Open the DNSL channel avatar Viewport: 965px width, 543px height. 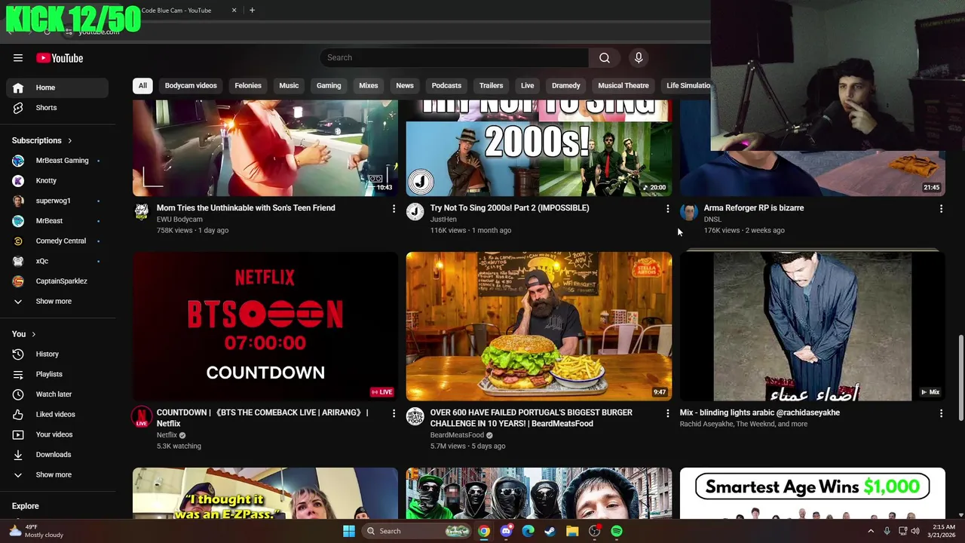[689, 211]
